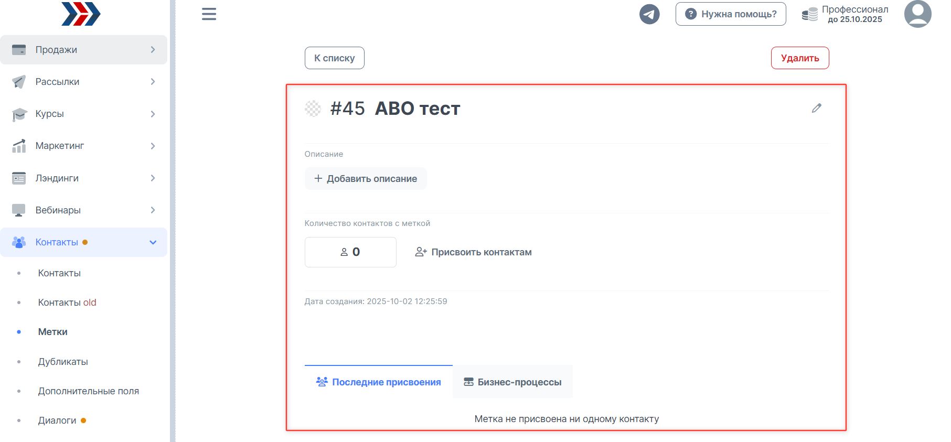The height and width of the screenshot is (442, 951).
Task: Expand the Рассылки menu section
Action: click(x=84, y=82)
